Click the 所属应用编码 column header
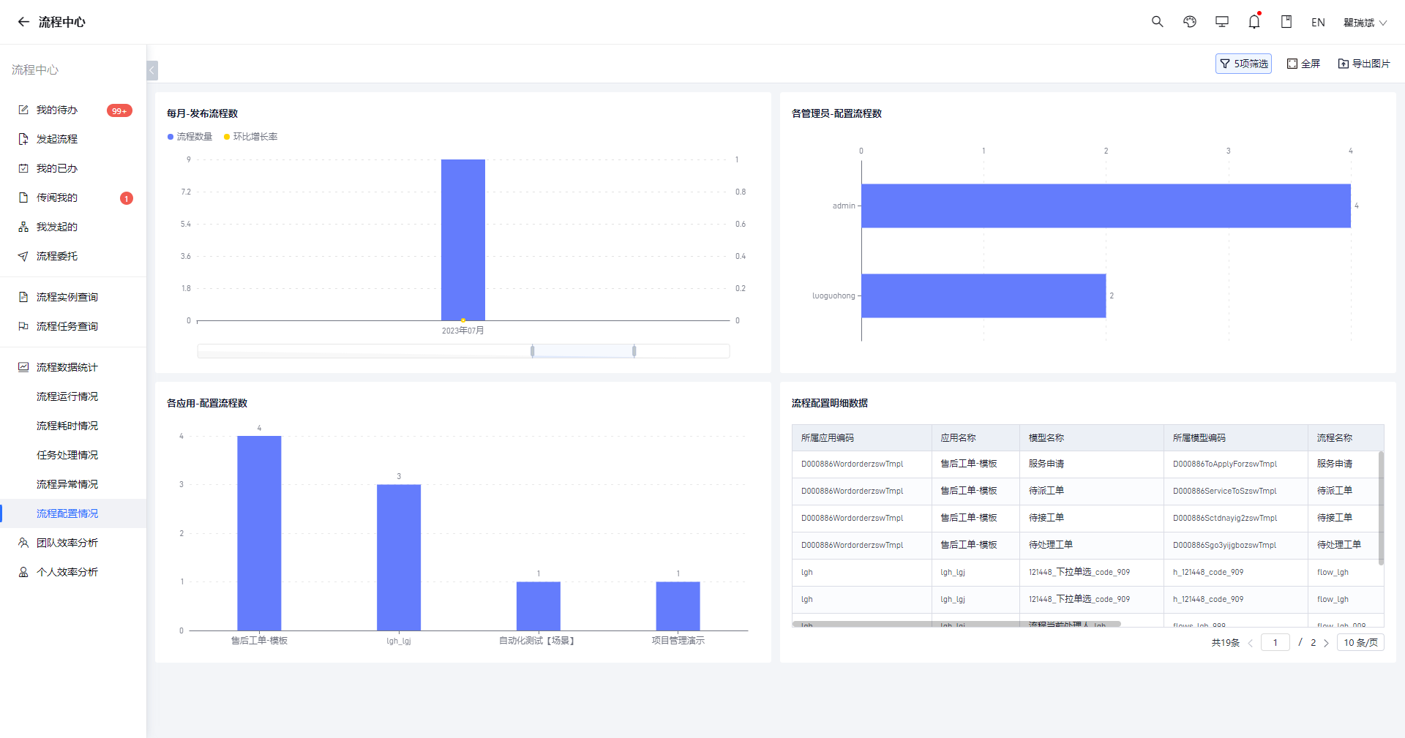 (862, 437)
